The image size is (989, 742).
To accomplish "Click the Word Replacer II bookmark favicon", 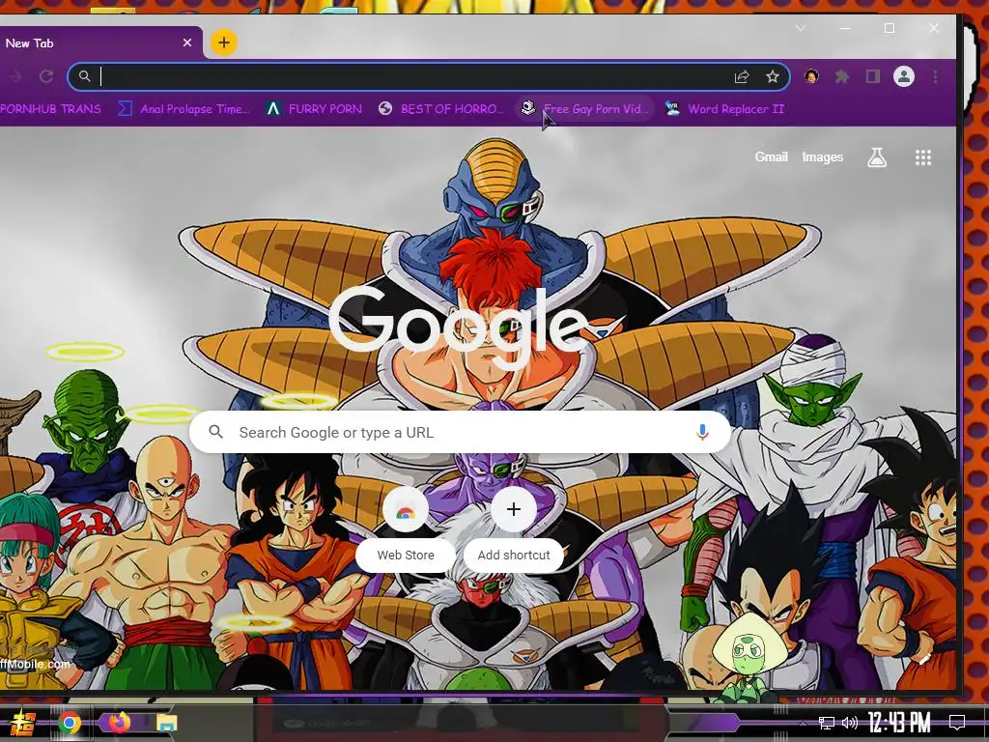I will click(x=672, y=108).
